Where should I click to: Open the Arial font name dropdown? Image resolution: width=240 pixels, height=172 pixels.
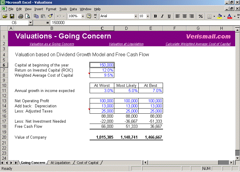click(x=136, y=16)
